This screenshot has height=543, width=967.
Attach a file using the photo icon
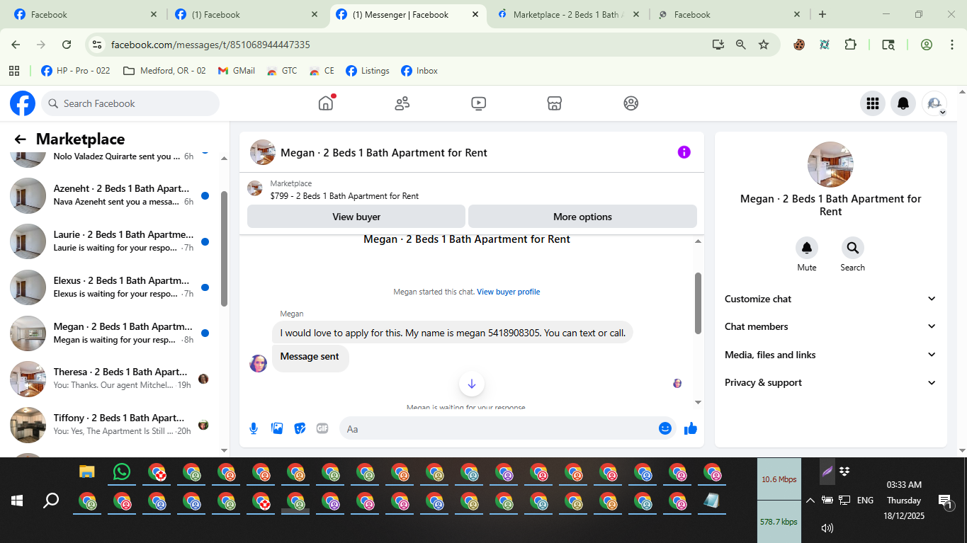(x=277, y=428)
